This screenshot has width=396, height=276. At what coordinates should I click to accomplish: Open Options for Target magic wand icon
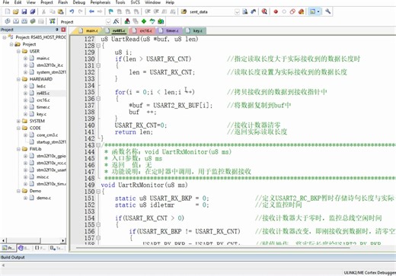coord(117,21)
